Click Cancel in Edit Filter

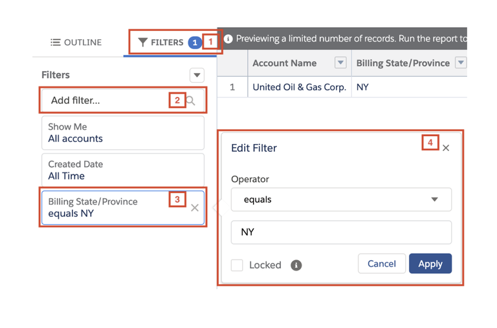[x=381, y=263]
